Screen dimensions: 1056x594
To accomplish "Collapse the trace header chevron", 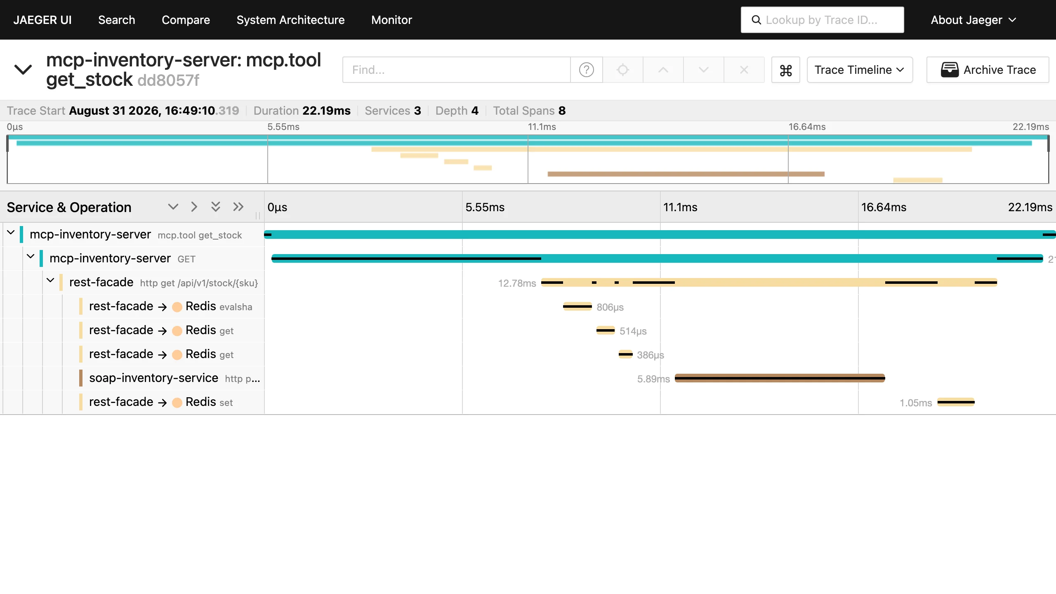I will point(23,69).
